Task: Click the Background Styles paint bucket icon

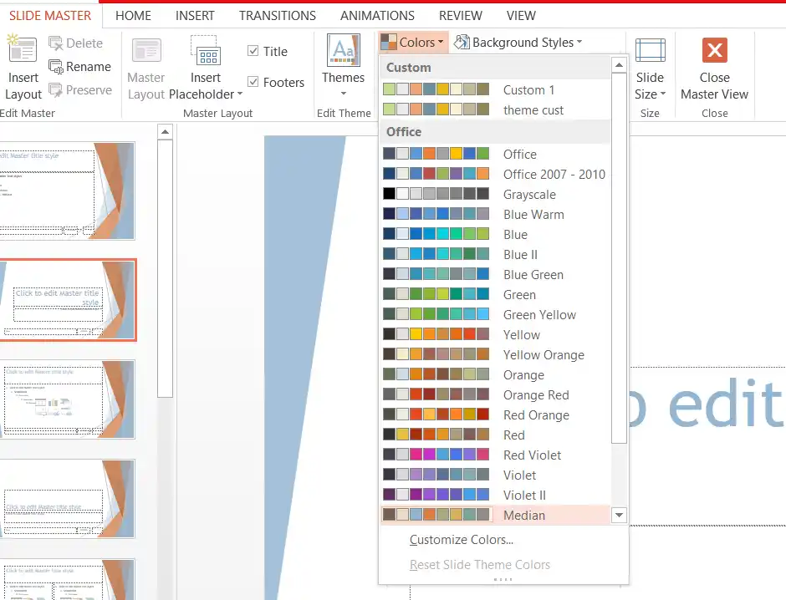Action: [462, 43]
